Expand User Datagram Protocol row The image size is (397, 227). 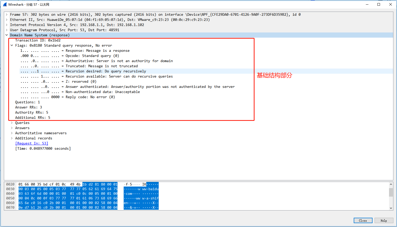[x=7, y=30]
